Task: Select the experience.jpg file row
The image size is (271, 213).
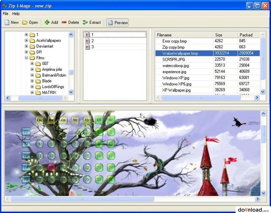Action: click(208, 72)
